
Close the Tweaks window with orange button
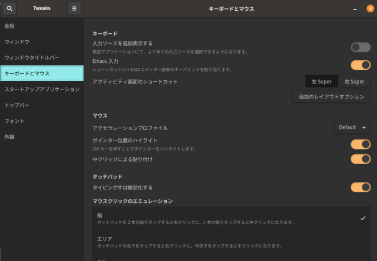pos(370,9)
